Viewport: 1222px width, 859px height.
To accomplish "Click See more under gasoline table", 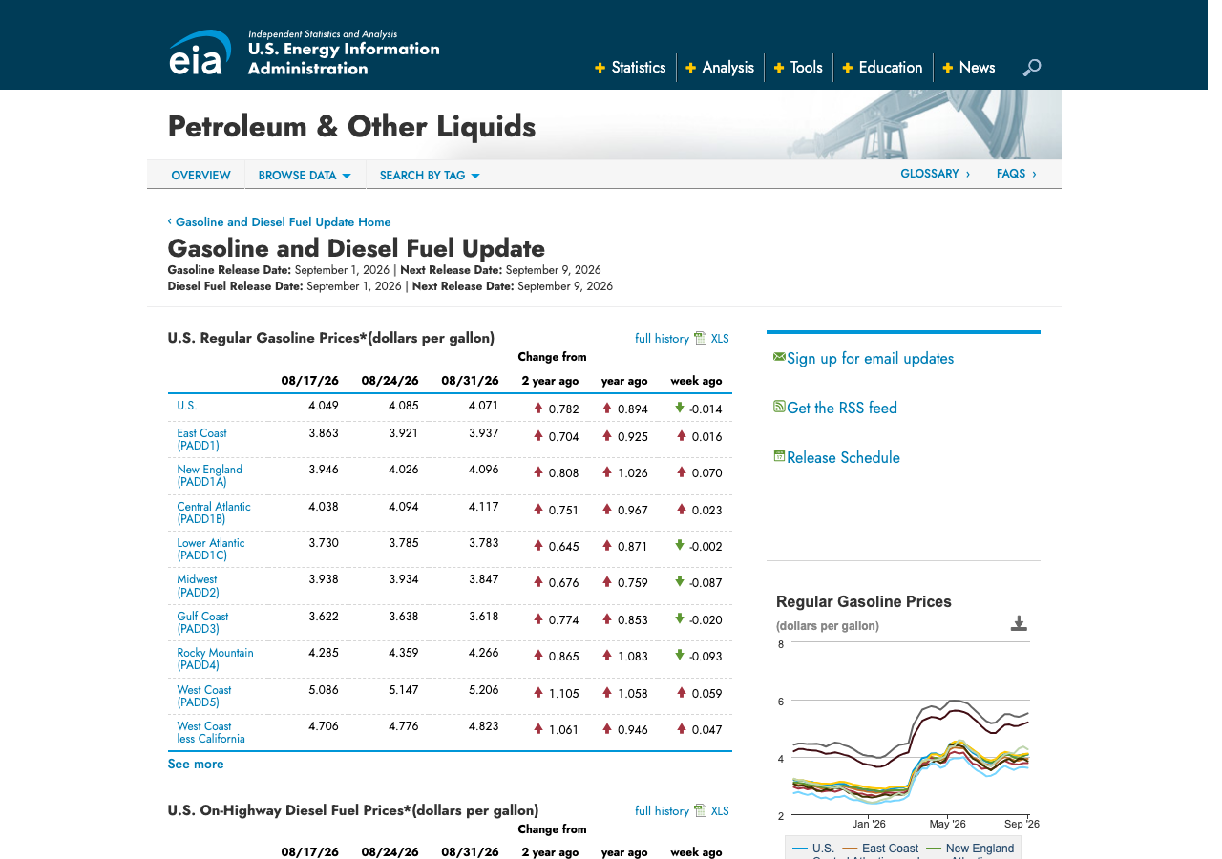I will coord(196,765).
